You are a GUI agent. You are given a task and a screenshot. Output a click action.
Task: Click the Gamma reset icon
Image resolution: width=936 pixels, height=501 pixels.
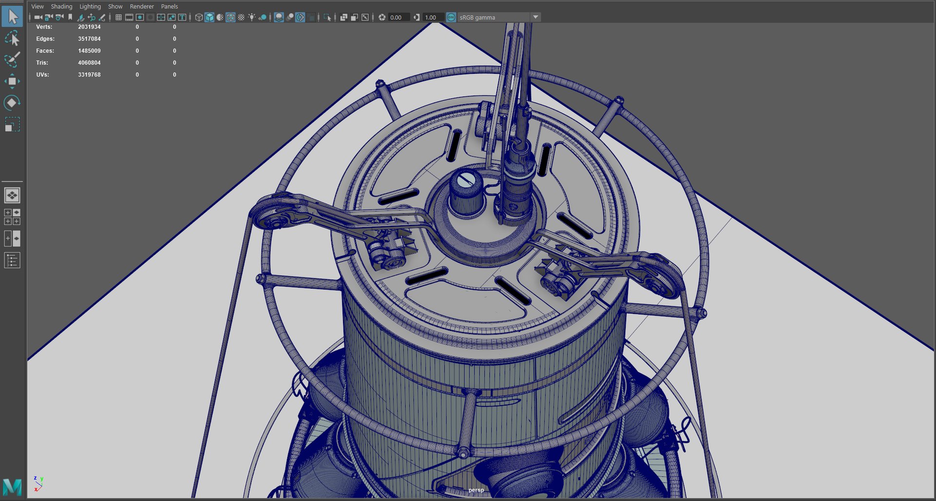(x=417, y=17)
